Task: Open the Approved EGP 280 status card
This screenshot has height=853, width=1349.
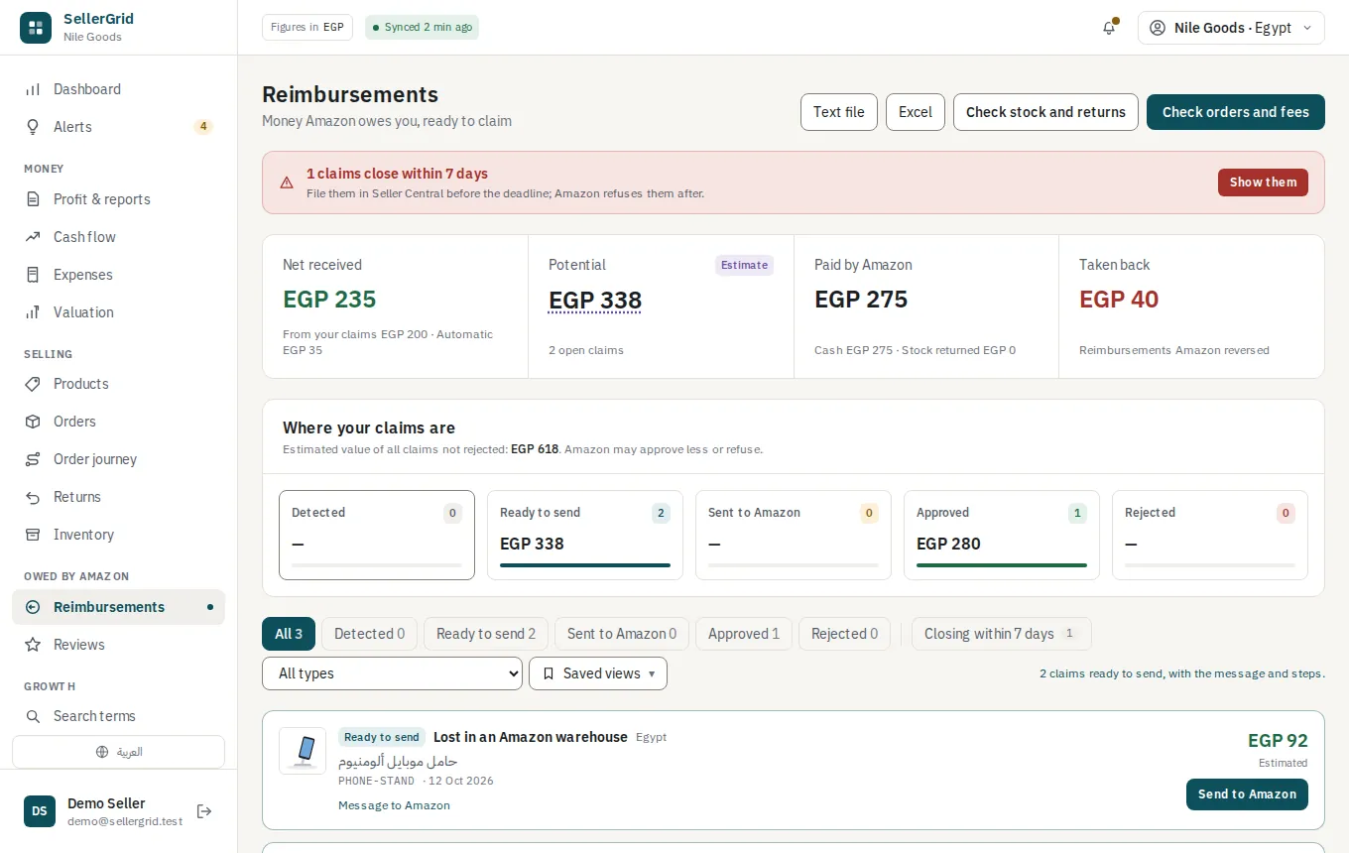Action: pyautogui.click(x=1002, y=535)
